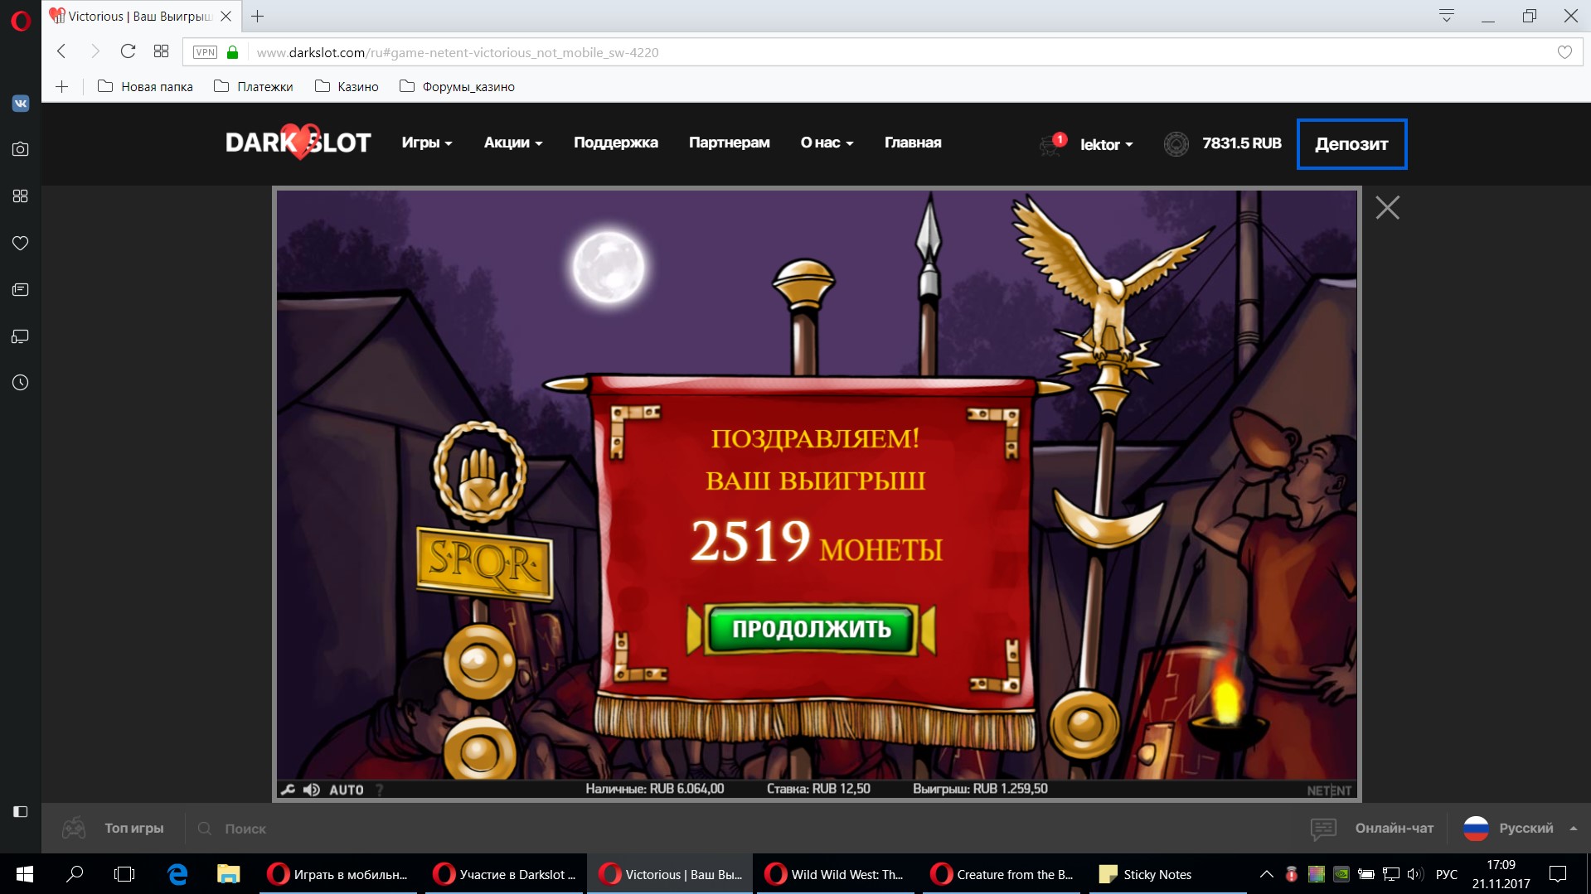This screenshot has height=894, width=1591.
Task: Open the Windows Start menu
Action: point(25,874)
